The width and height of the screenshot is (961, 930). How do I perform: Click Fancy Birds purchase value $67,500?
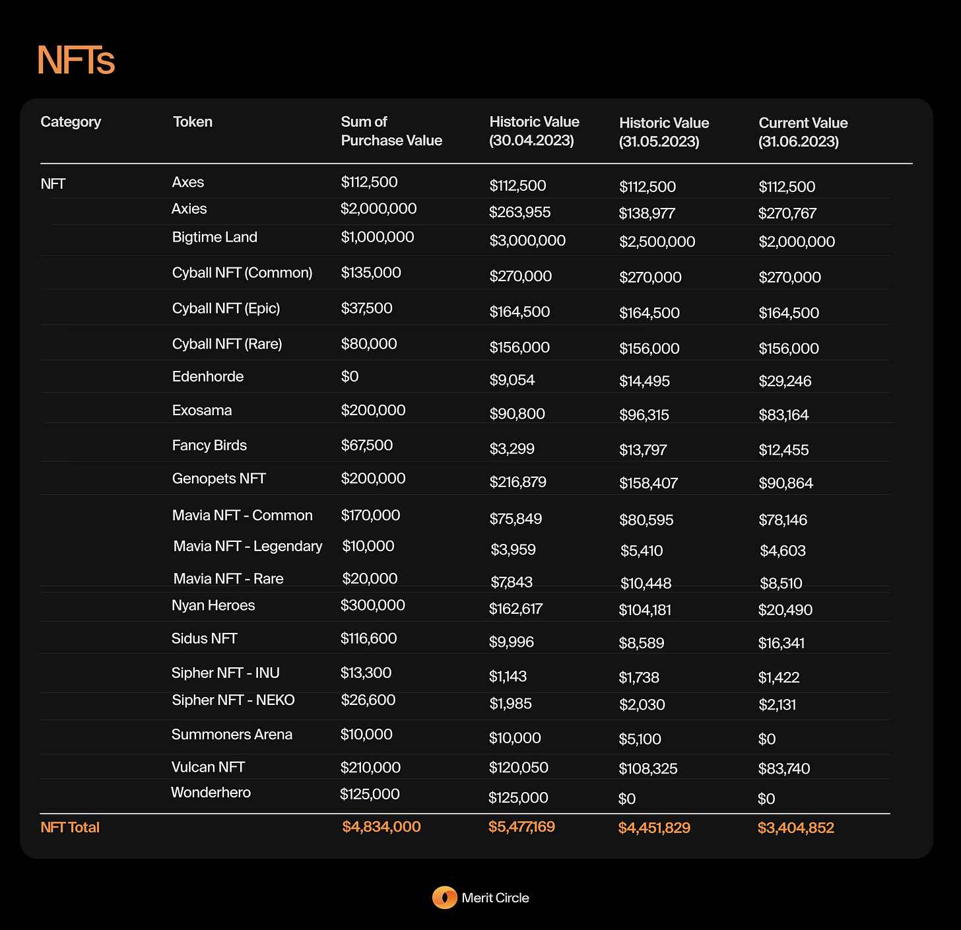tap(366, 446)
